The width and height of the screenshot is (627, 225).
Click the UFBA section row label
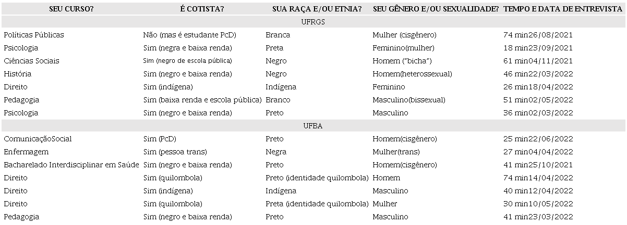[x=313, y=126]
